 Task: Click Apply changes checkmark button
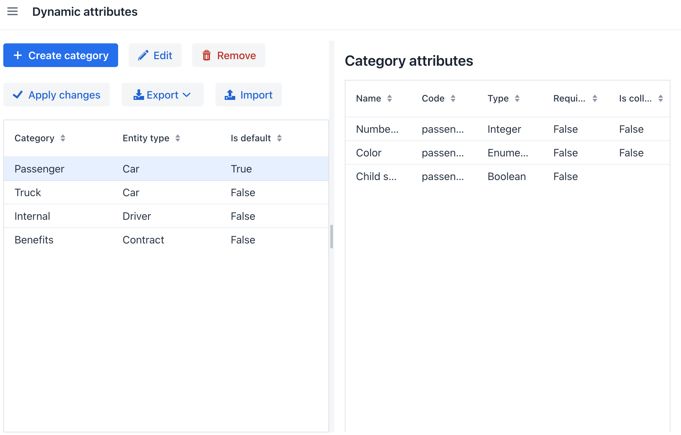57,95
